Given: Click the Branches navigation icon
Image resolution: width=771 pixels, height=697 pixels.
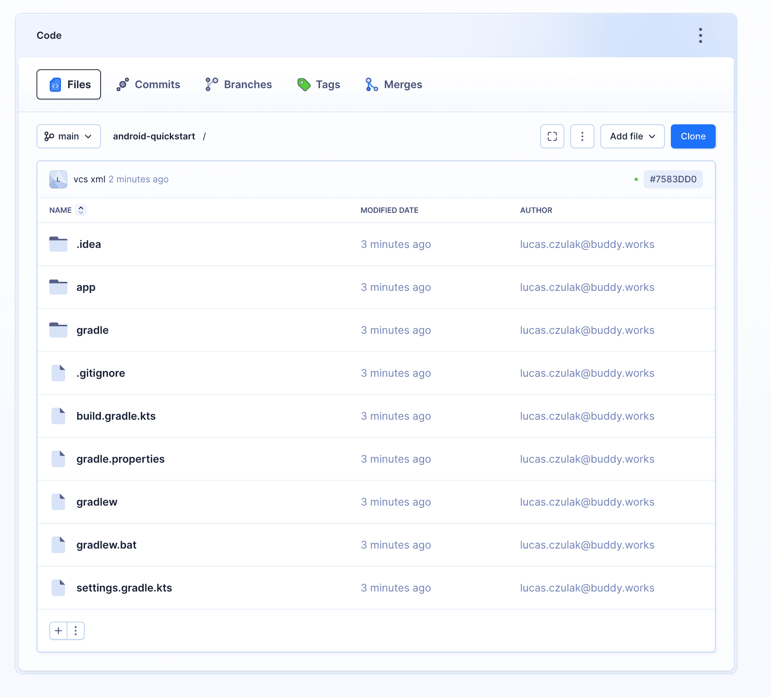Looking at the screenshot, I should [211, 85].
